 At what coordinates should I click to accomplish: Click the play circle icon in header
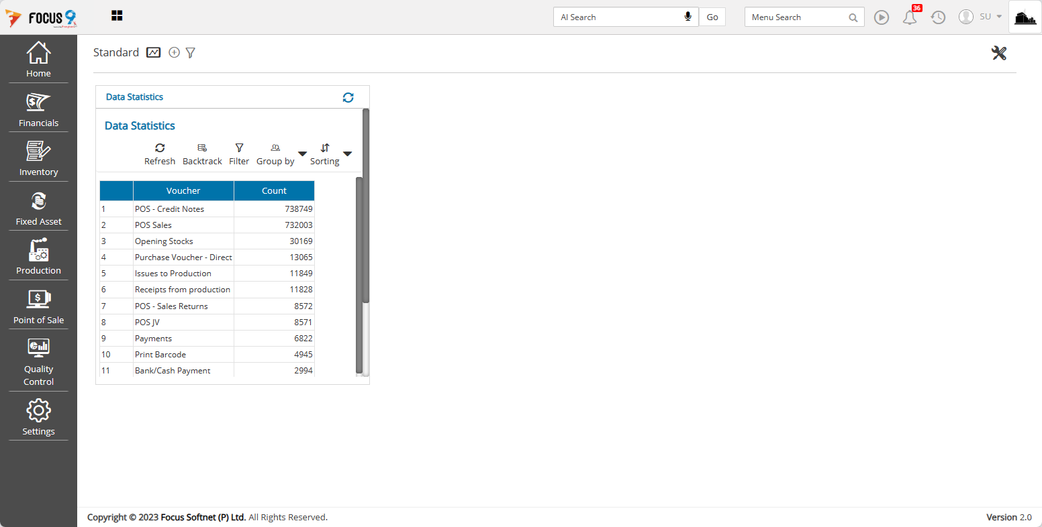click(882, 17)
